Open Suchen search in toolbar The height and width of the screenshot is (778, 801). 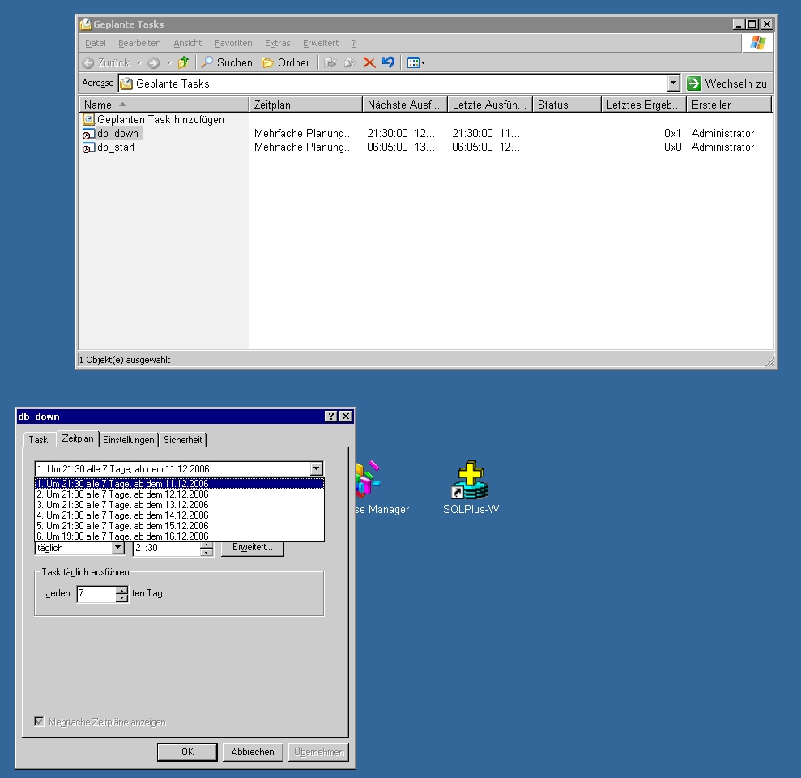coord(226,62)
